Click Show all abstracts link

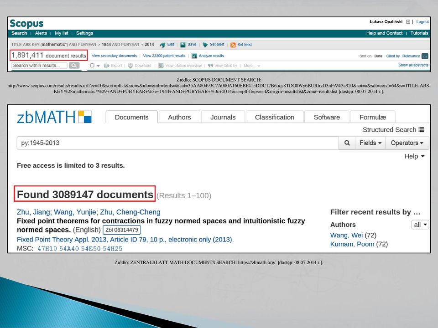click(413, 65)
